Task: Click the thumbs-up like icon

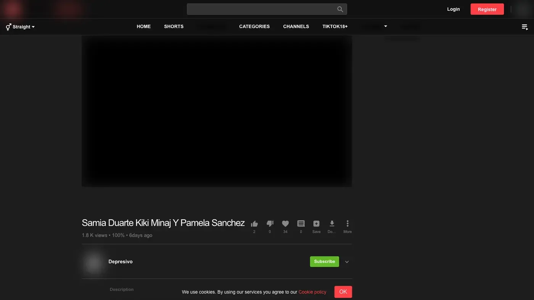Action: point(254,223)
